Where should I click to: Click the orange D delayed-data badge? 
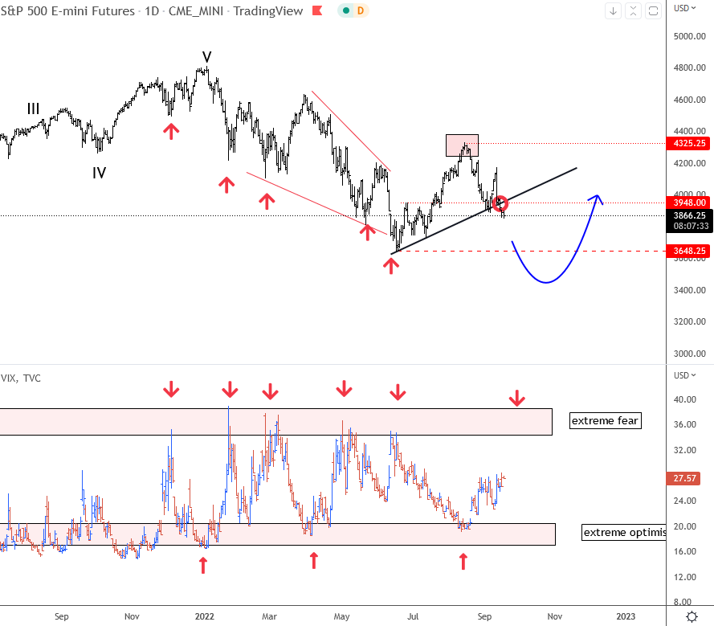click(360, 10)
